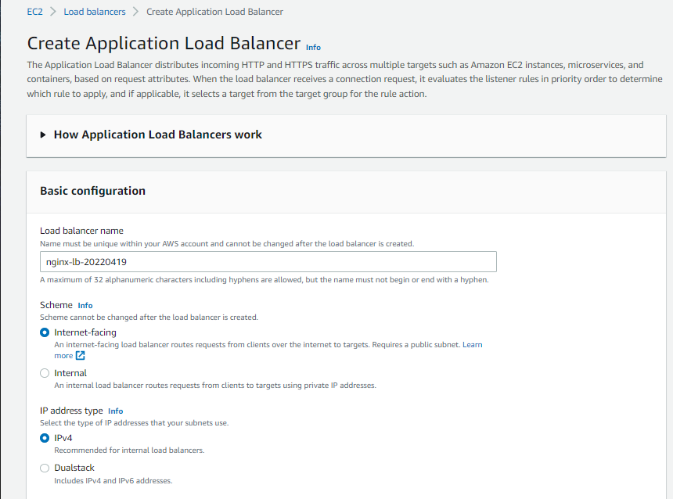Select the Internal scheme radio button
The image size is (673, 499).
point(45,373)
